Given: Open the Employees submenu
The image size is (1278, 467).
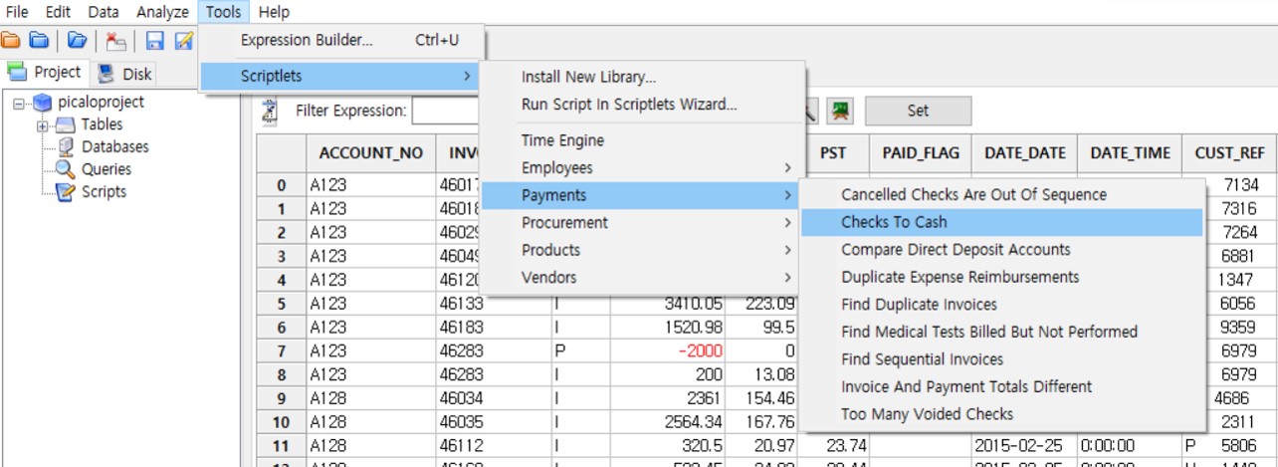Looking at the screenshot, I should (641, 168).
